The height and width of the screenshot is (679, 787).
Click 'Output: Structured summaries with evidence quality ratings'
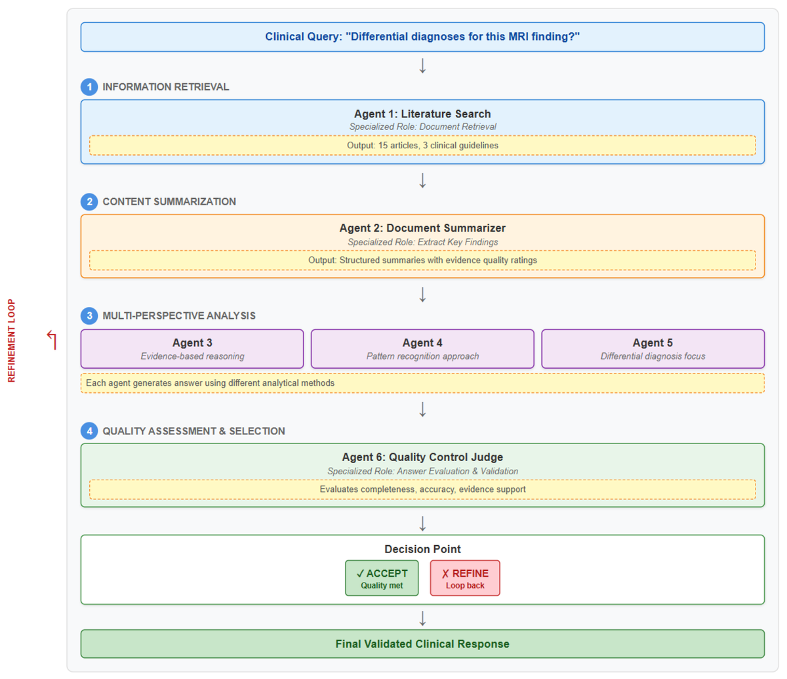422,260
